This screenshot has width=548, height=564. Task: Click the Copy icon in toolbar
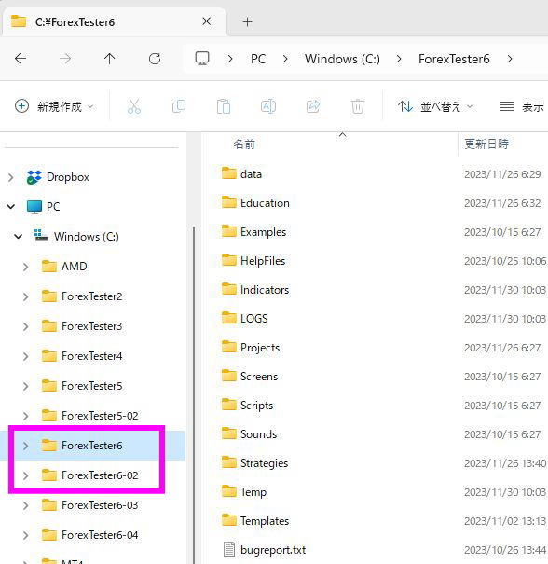pyautogui.click(x=179, y=106)
